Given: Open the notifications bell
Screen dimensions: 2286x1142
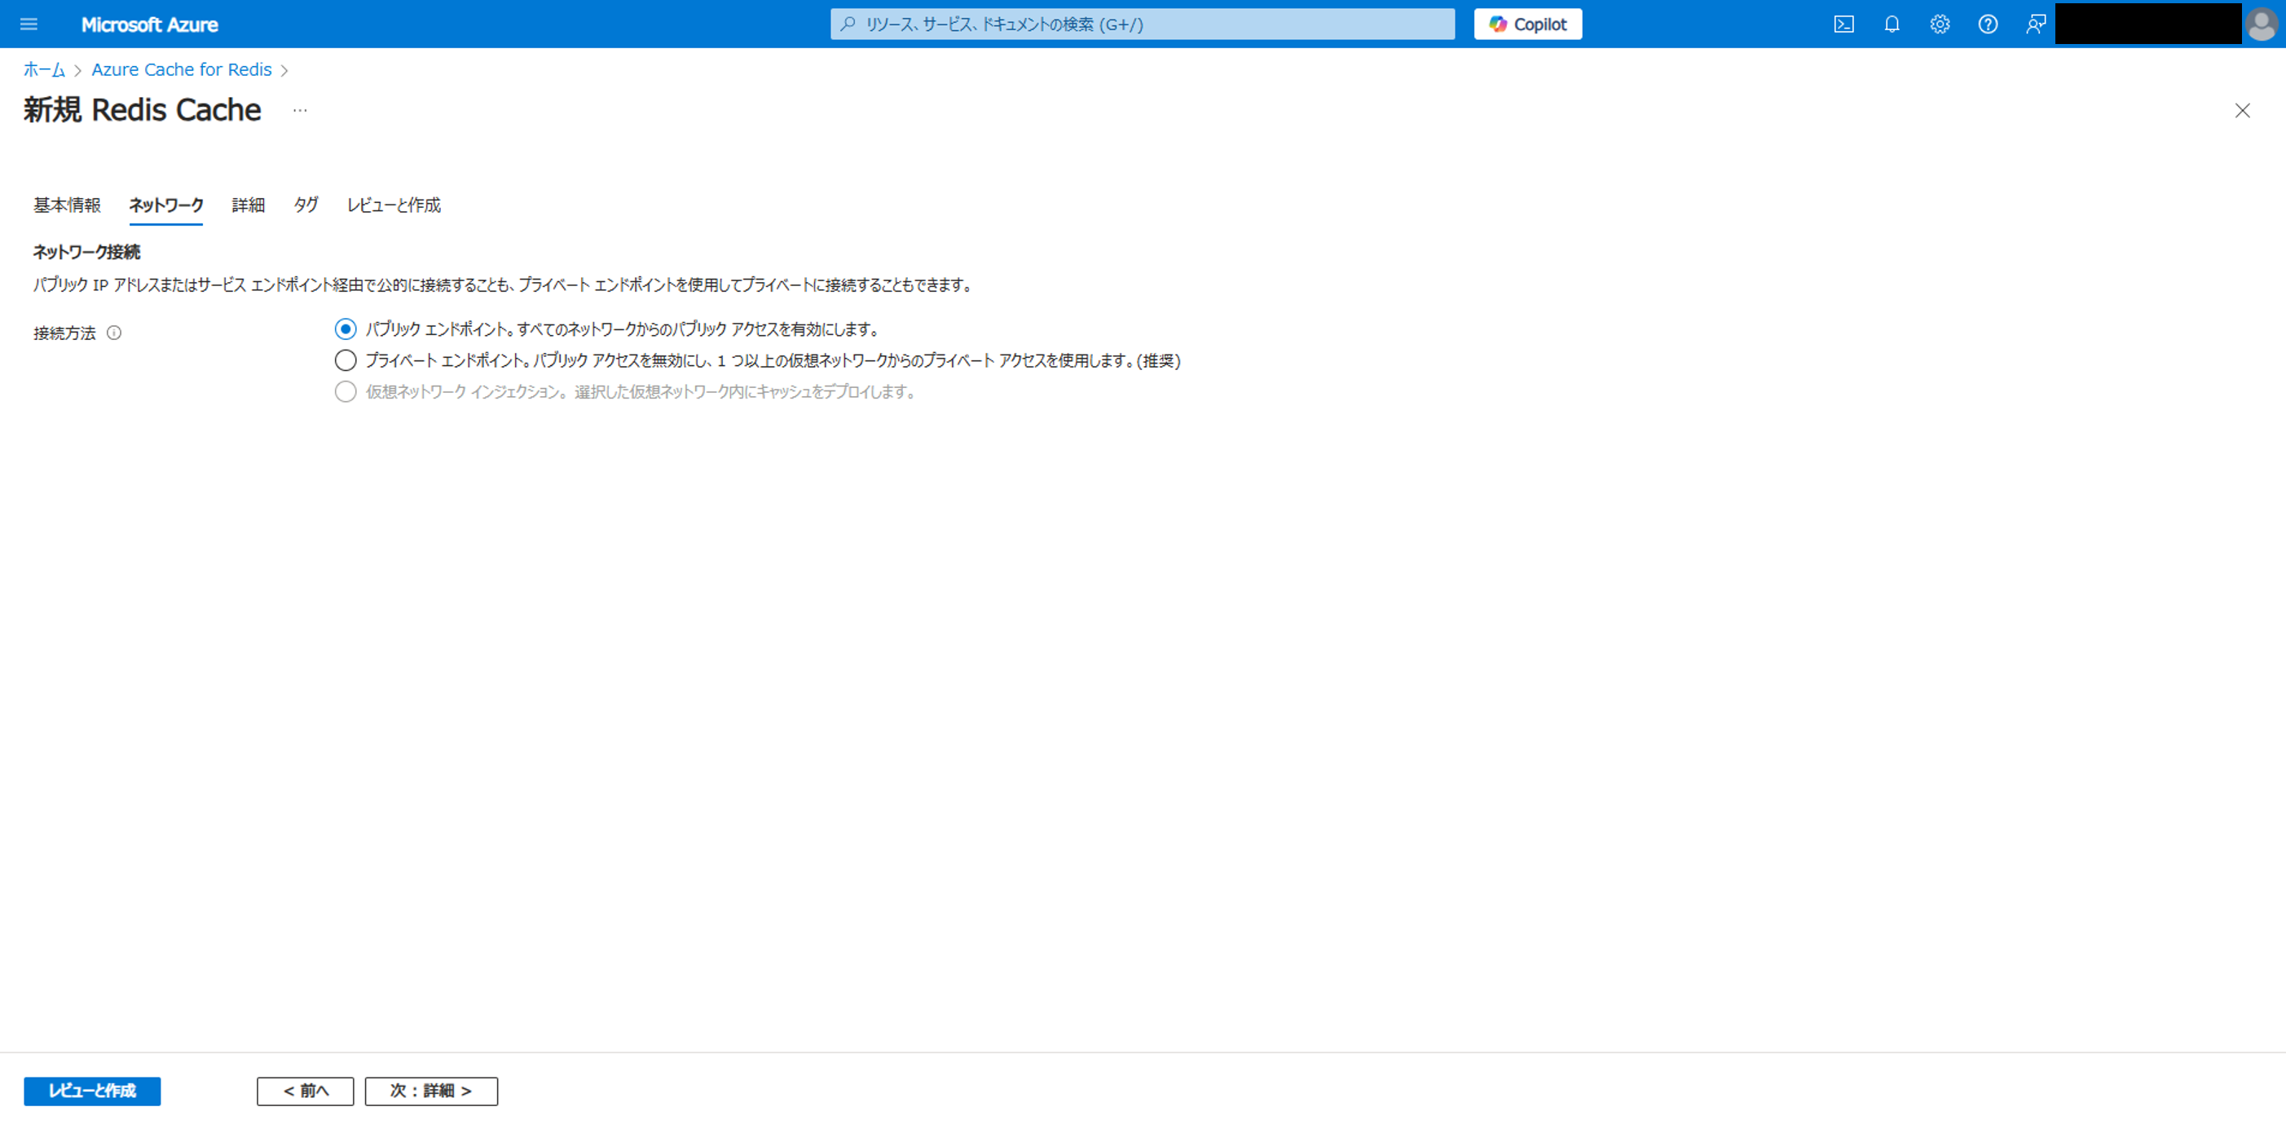Looking at the screenshot, I should [x=1891, y=24].
